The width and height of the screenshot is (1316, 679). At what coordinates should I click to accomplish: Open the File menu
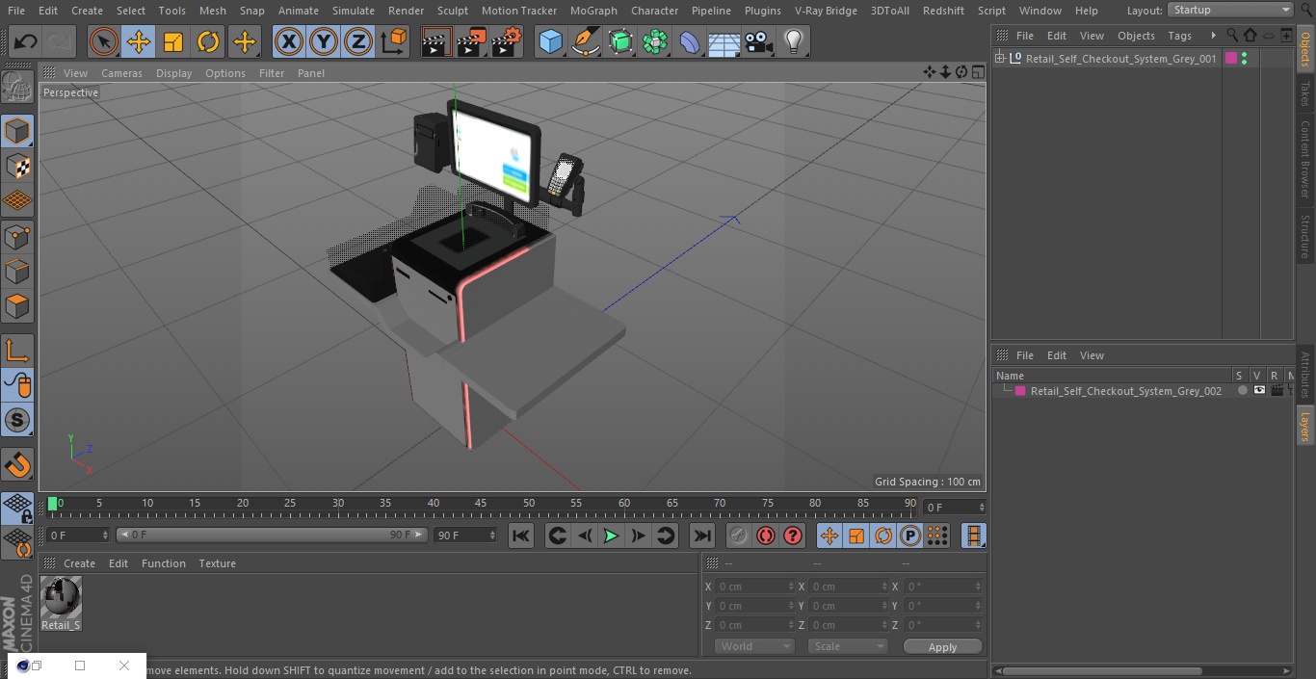click(16, 11)
